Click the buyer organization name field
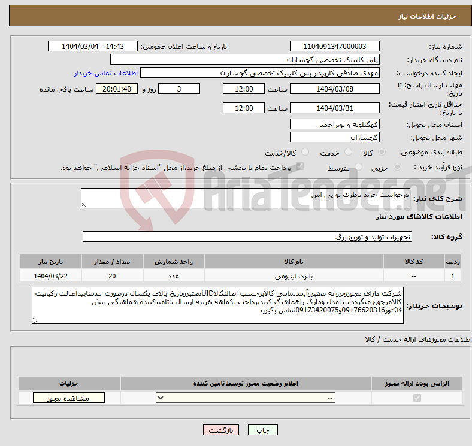The width and height of the screenshot is (472, 446). pyautogui.click(x=245, y=60)
